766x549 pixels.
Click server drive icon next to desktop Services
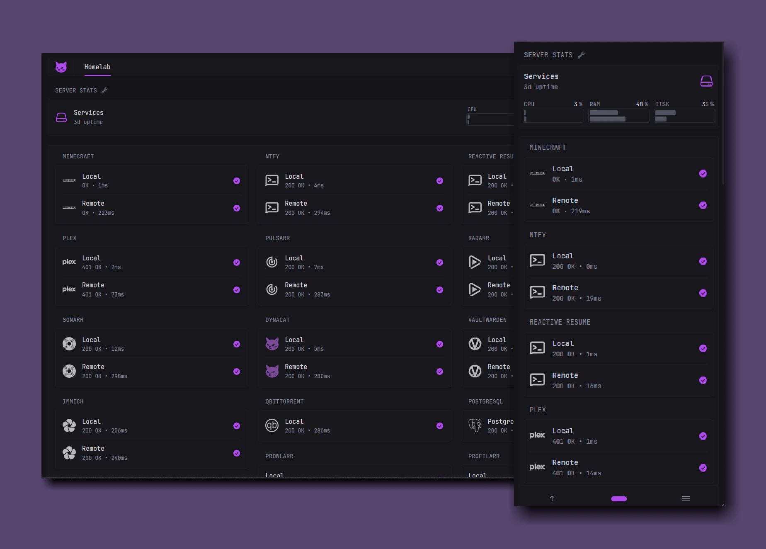(x=61, y=117)
